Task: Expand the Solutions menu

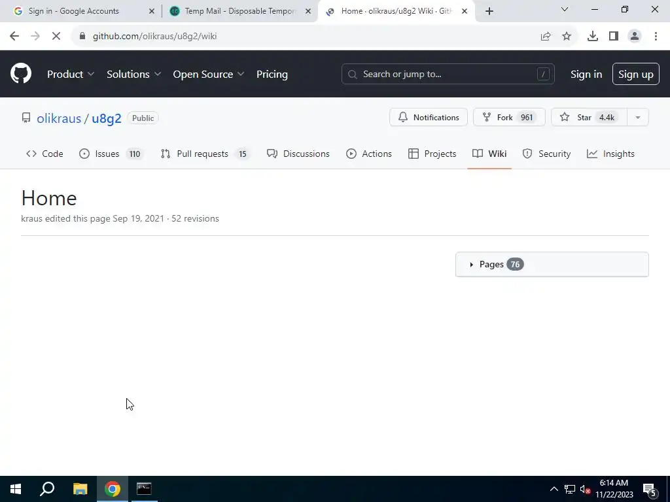Action: tap(133, 75)
